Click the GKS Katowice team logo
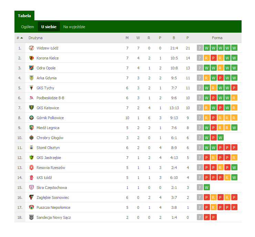 click(32, 108)
